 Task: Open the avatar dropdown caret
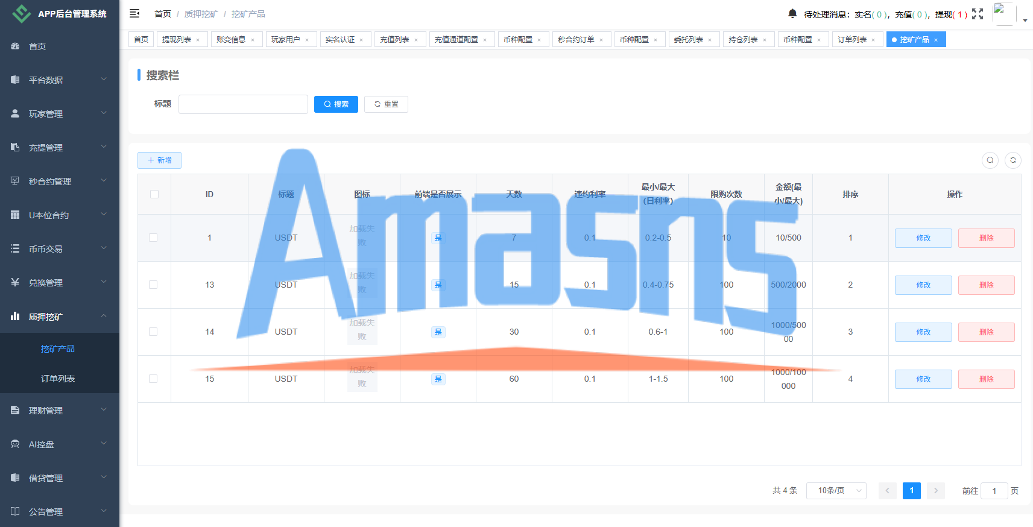pos(1025,21)
